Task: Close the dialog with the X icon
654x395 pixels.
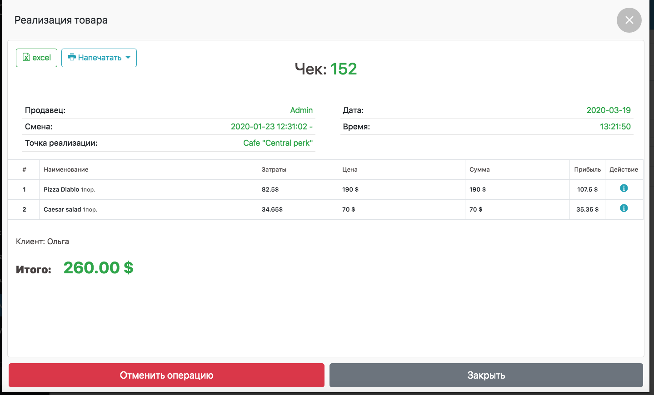Action: pyautogui.click(x=629, y=20)
